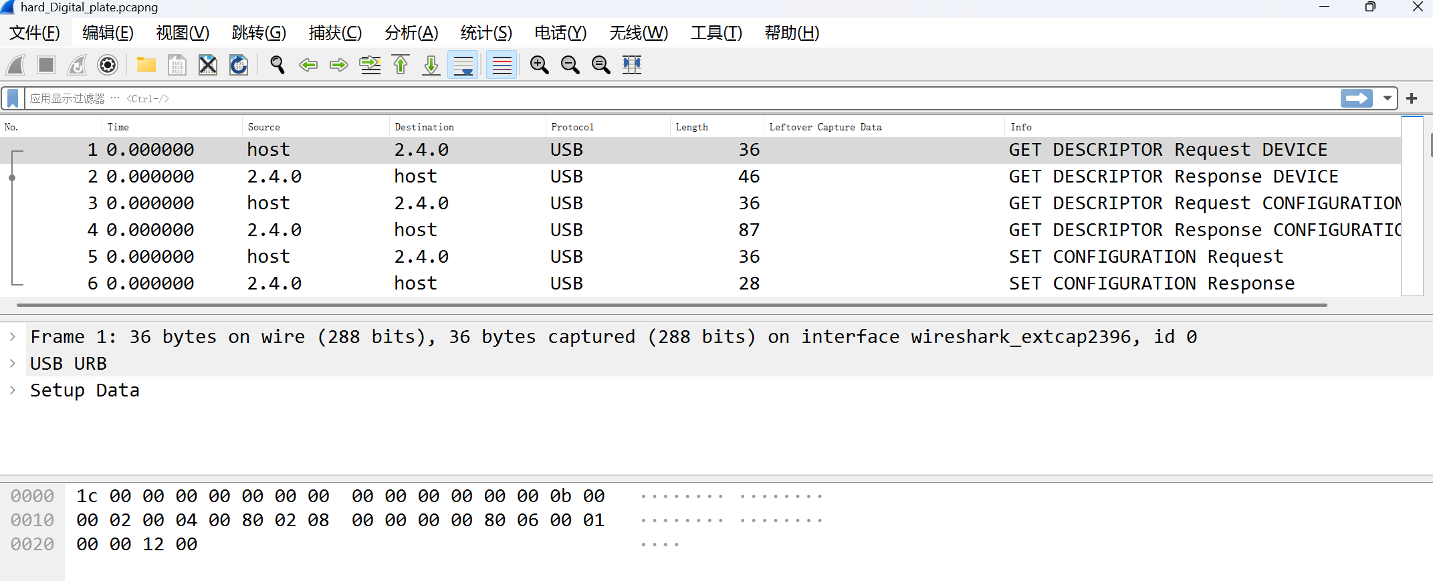Open the 编辑(E) menu
The width and height of the screenshot is (1433, 581).
tap(108, 33)
